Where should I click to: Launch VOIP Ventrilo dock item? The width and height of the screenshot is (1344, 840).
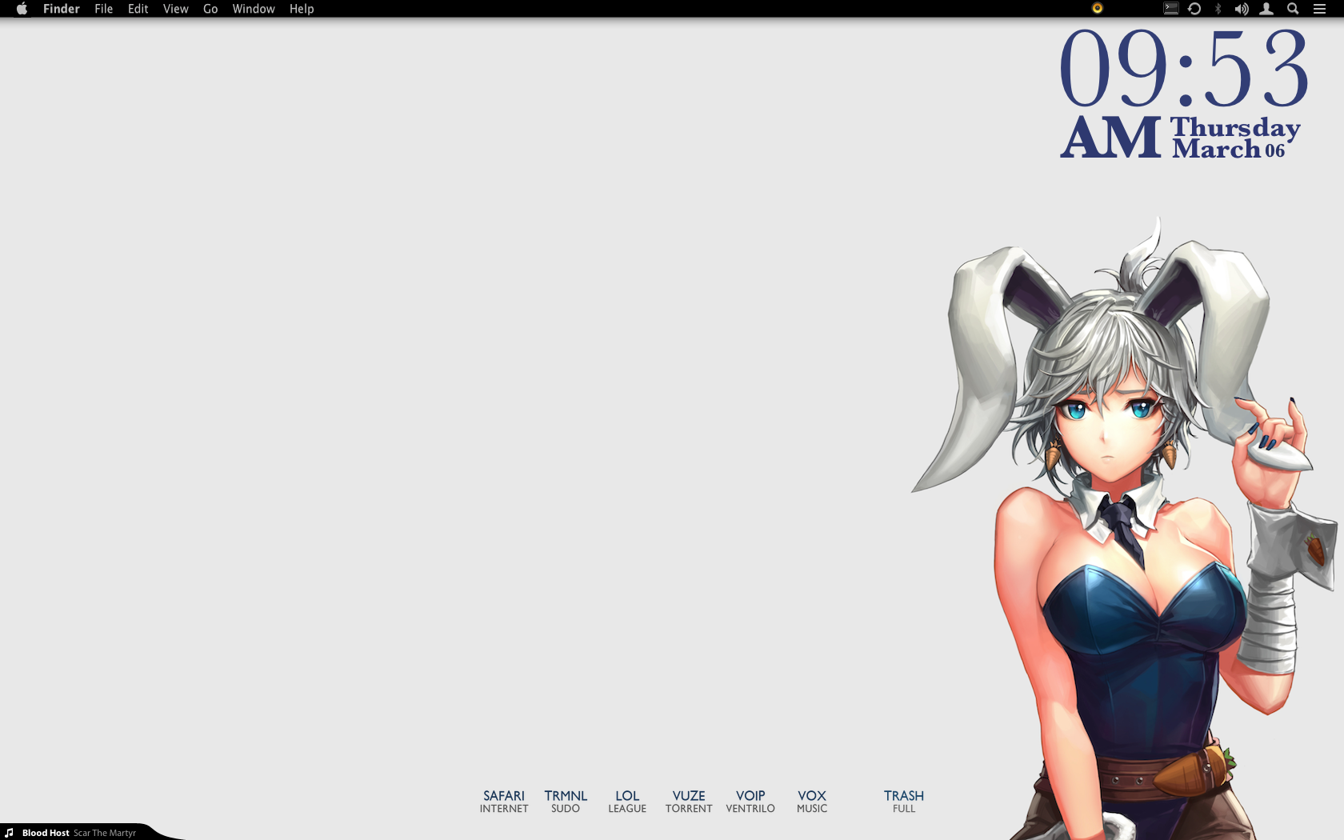(x=750, y=802)
